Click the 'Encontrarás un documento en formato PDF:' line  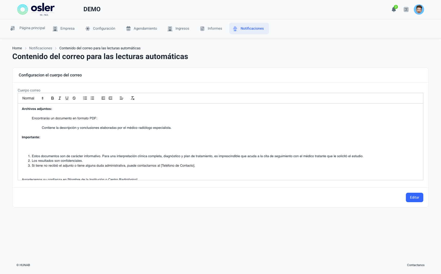click(x=65, y=118)
